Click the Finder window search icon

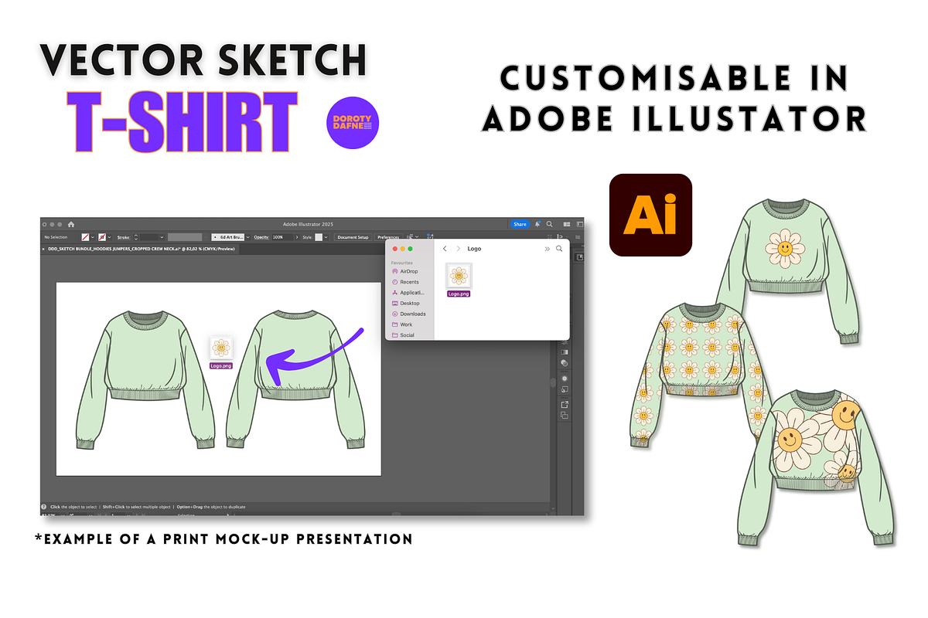point(559,249)
